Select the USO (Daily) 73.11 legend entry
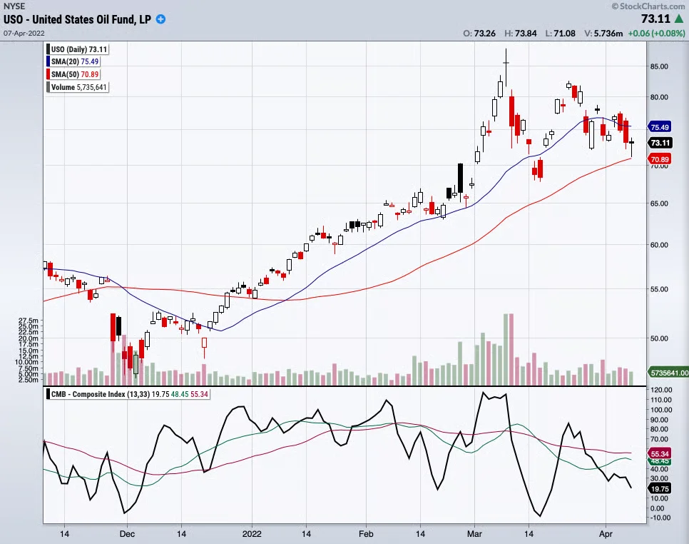The height and width of the screenshot is (544, 689). pyautogui.click(x=77, y=49)
